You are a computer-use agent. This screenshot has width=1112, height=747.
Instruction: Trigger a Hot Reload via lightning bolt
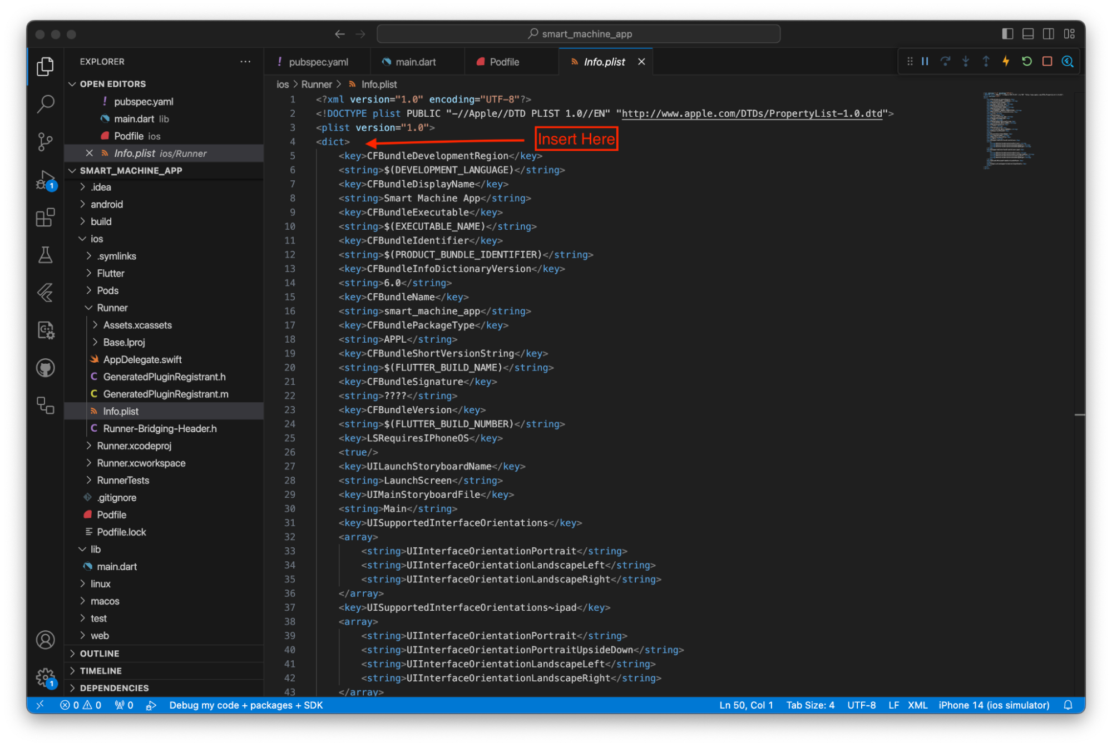coord(1006,61)
